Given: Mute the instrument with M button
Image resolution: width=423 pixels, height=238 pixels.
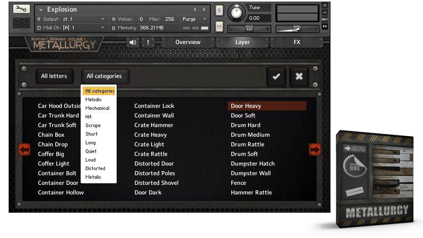Looking at the screenshot, I should point(219,27).
